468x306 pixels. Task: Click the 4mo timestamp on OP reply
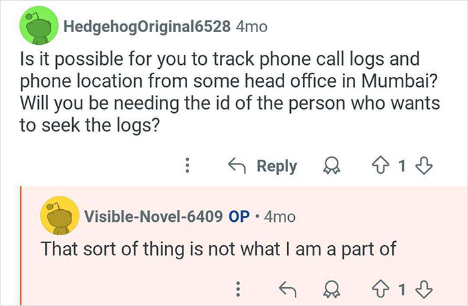(x=279, y=216)
